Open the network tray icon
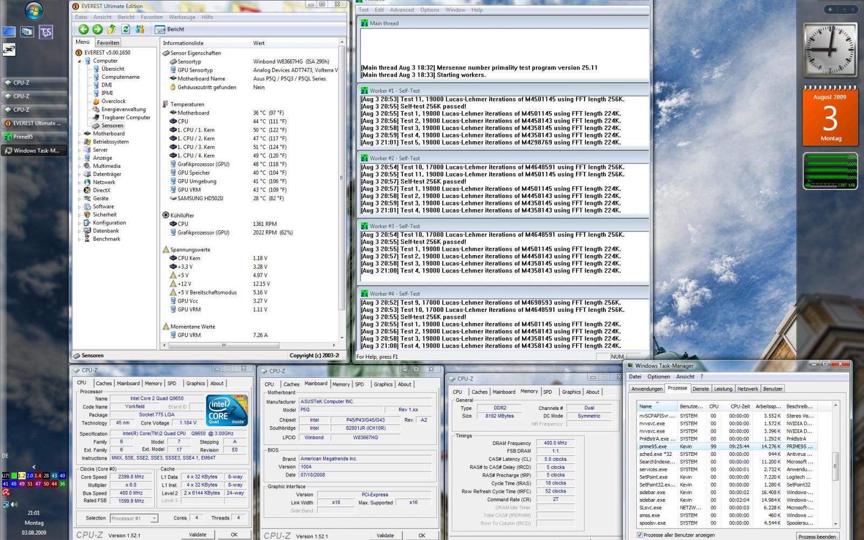Image resolution: width=864 pixels, height=540 pixels. (x=5, y=504)
